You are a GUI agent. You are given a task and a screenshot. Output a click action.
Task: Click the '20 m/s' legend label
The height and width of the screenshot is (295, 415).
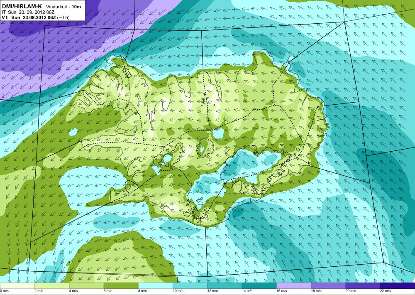click(351, 291)
